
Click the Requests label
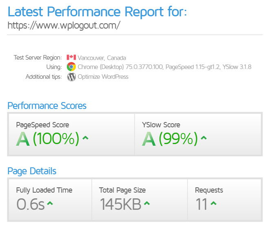(x=209, y=190)
